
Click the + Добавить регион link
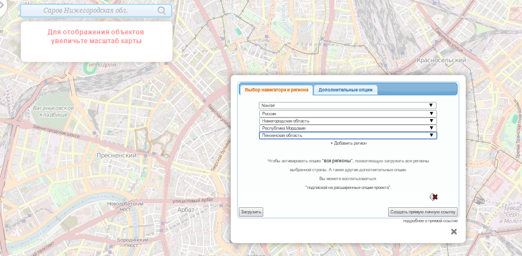click(x=348, y=143)
